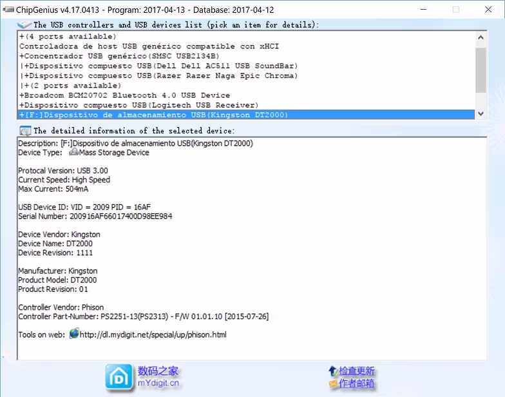This screenshot has width=505, height=397.
Task: Minimize the ChipGenius window
Action: pyautogui.click(x=424, y=9)
